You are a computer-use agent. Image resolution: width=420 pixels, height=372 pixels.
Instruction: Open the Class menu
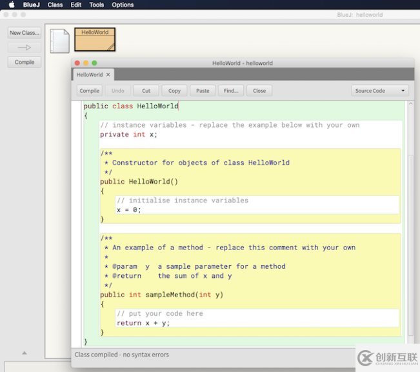[x=55, y=5]
